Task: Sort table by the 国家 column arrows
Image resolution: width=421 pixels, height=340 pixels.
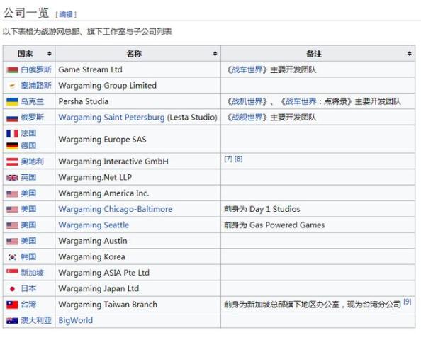Action: pyautogui.click(x=49, y=54)
